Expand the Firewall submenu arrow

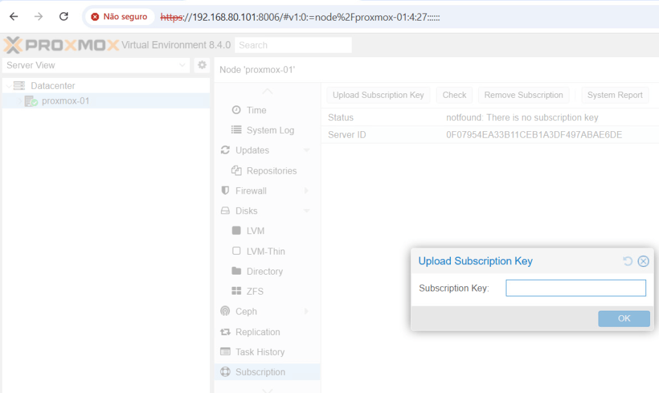coord(307,191)
